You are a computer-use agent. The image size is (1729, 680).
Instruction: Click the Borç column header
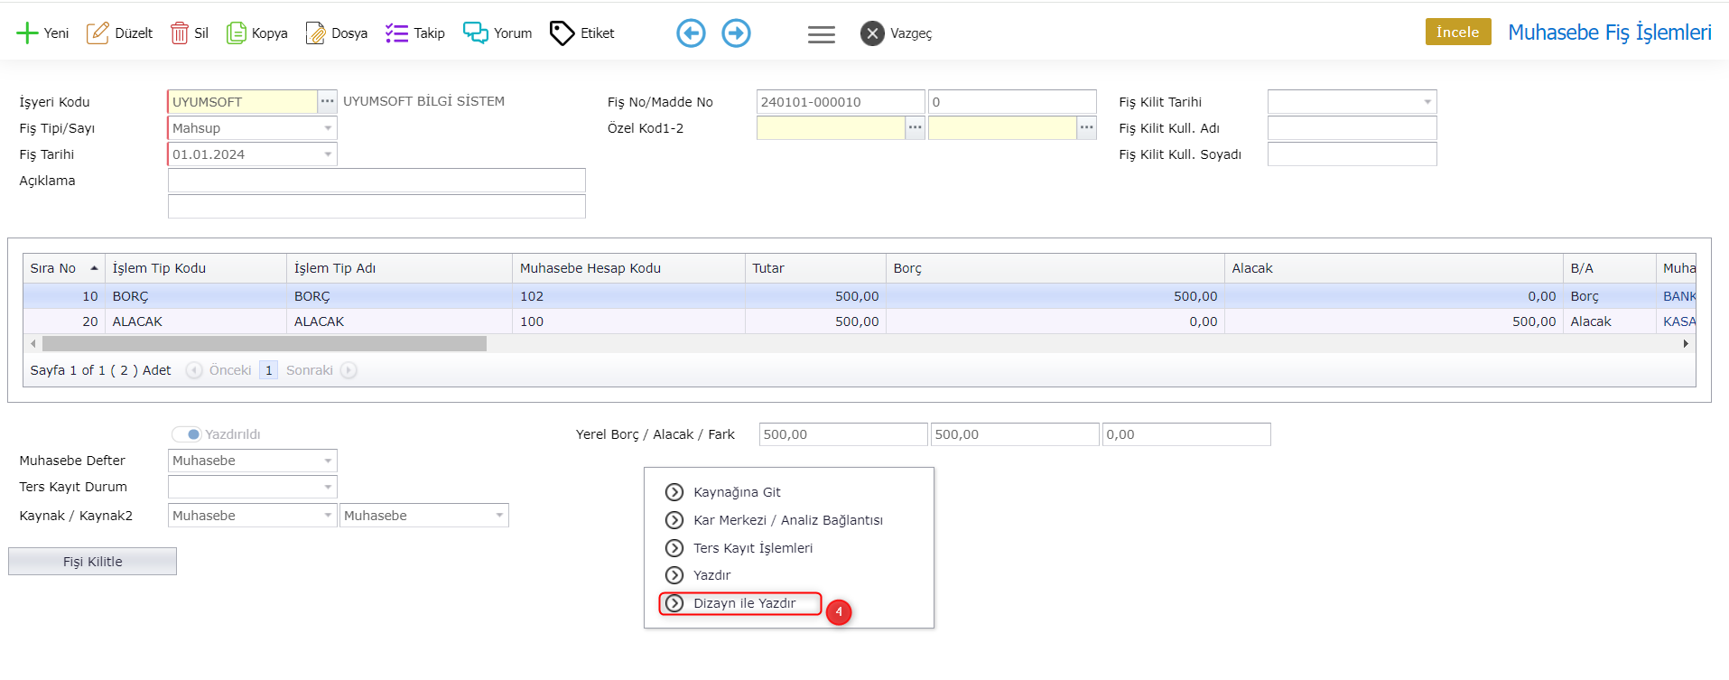[x=1055, y=268]
